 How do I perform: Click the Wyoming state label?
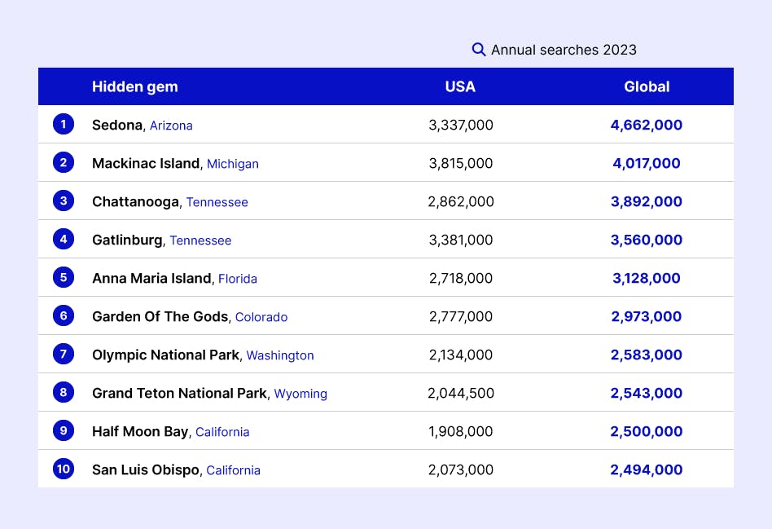[300, 394]
